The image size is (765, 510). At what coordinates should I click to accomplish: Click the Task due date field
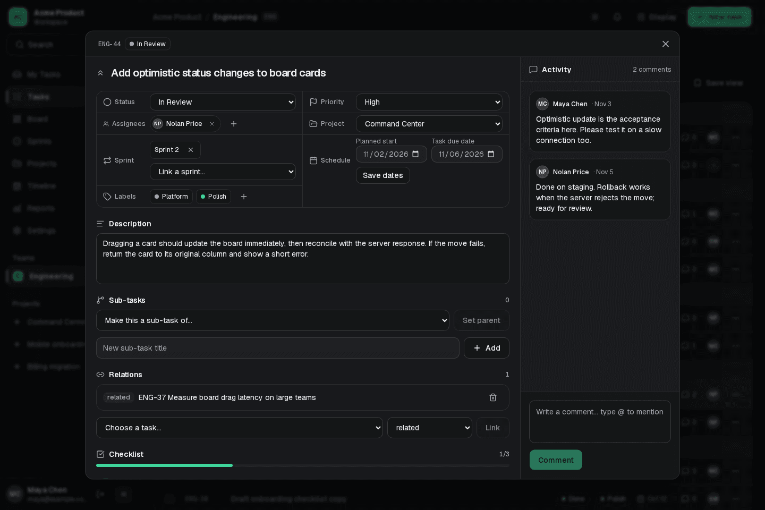coord(467,154)
